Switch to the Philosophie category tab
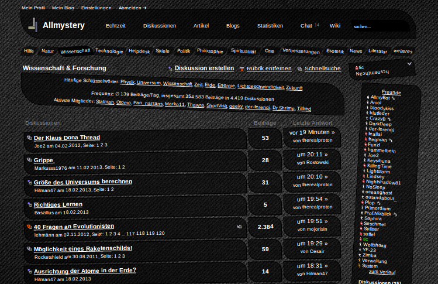Screen dimensions: 438x284 click(210, 51)
